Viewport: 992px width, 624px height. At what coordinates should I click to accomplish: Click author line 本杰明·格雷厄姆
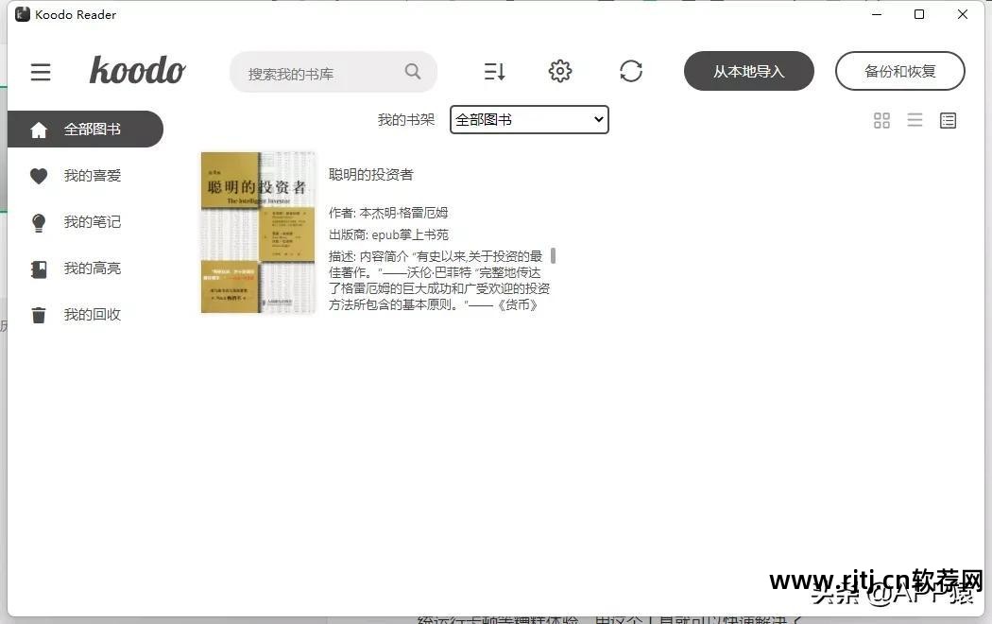(388, 213)
